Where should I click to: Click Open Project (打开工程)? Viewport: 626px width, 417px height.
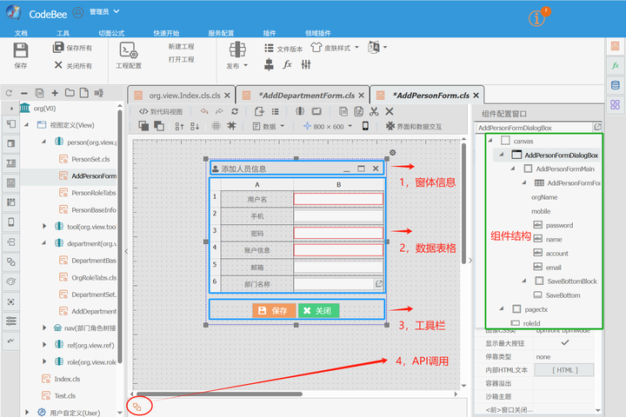pos(181,59)
